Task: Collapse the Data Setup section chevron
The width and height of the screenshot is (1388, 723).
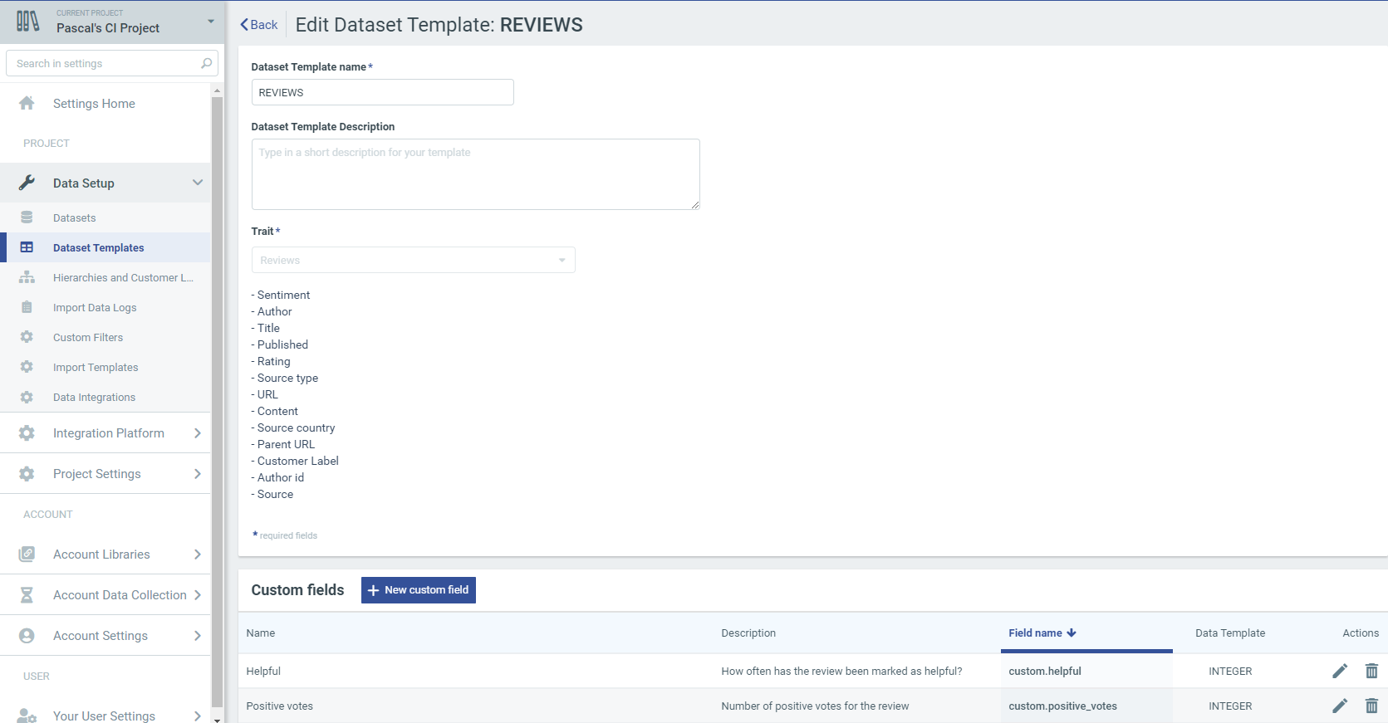Action: pyautogui.click(x=198, y=183)
